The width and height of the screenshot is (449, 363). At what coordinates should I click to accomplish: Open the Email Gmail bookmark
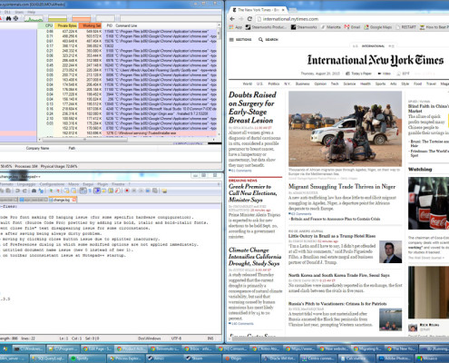click(x=352, y=27)
